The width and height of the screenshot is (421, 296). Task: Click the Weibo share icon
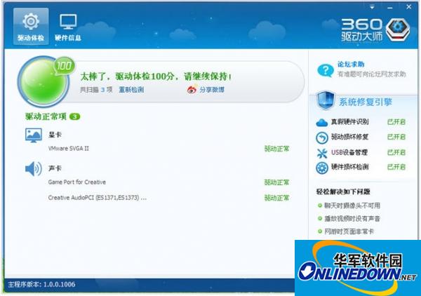pos(192,89)
